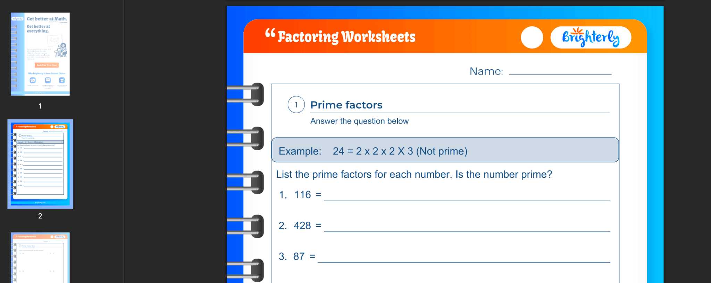Select the page 2 thumbnail in sidebar
The image size is (711, 283).
(x=40, y=163)
